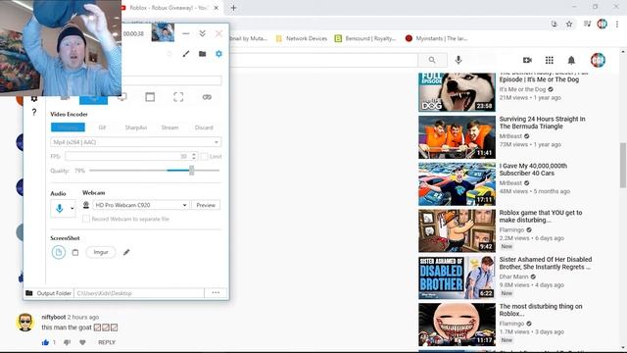
Task: Select the screen monitor source icon
Action: click(x=122, y=97)
